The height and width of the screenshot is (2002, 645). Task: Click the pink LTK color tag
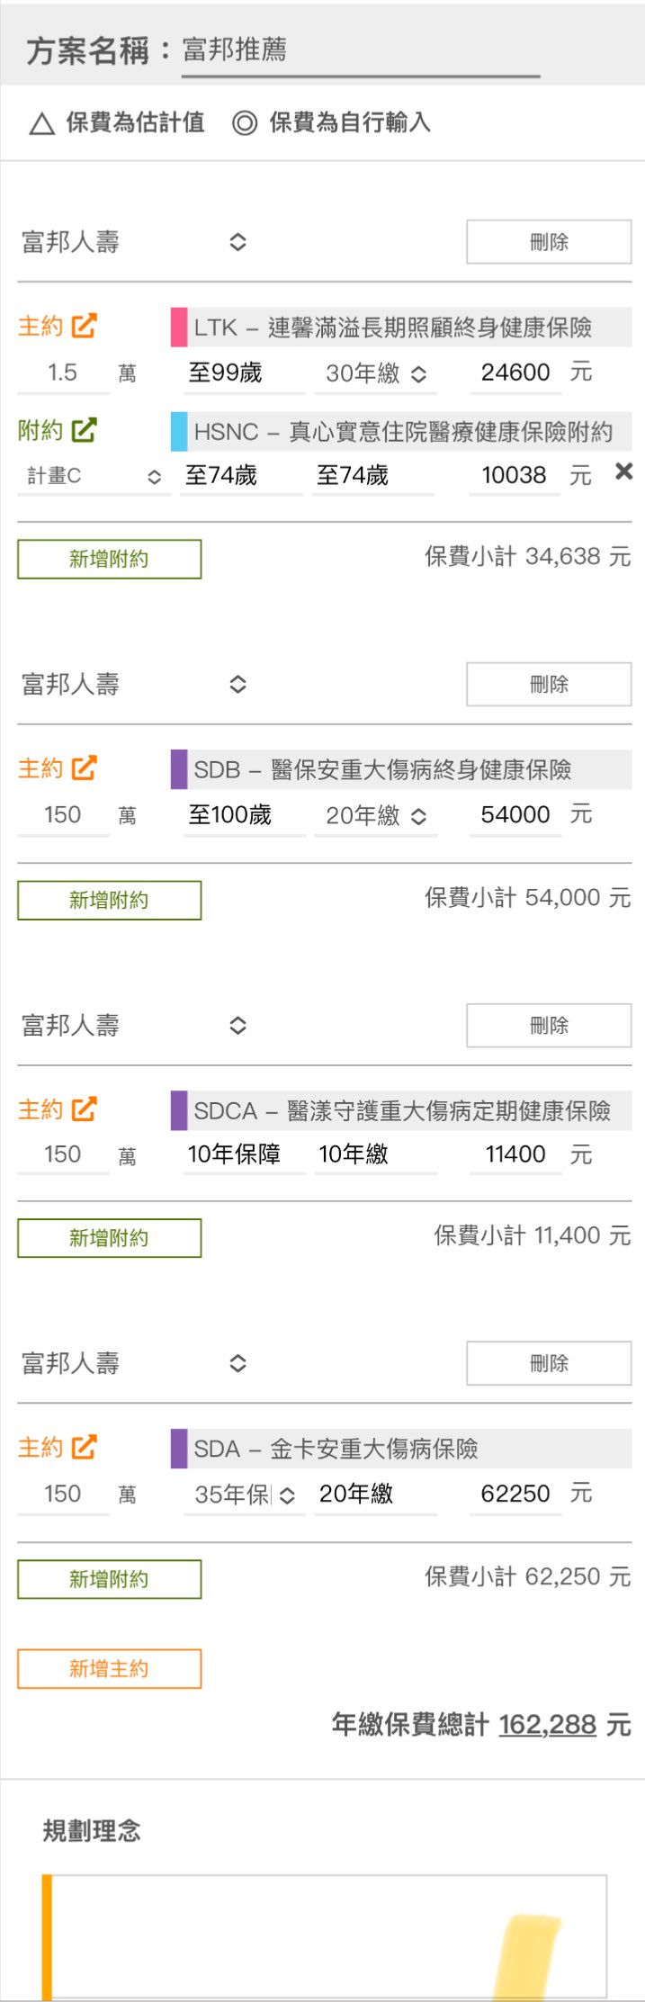point(179,328)
